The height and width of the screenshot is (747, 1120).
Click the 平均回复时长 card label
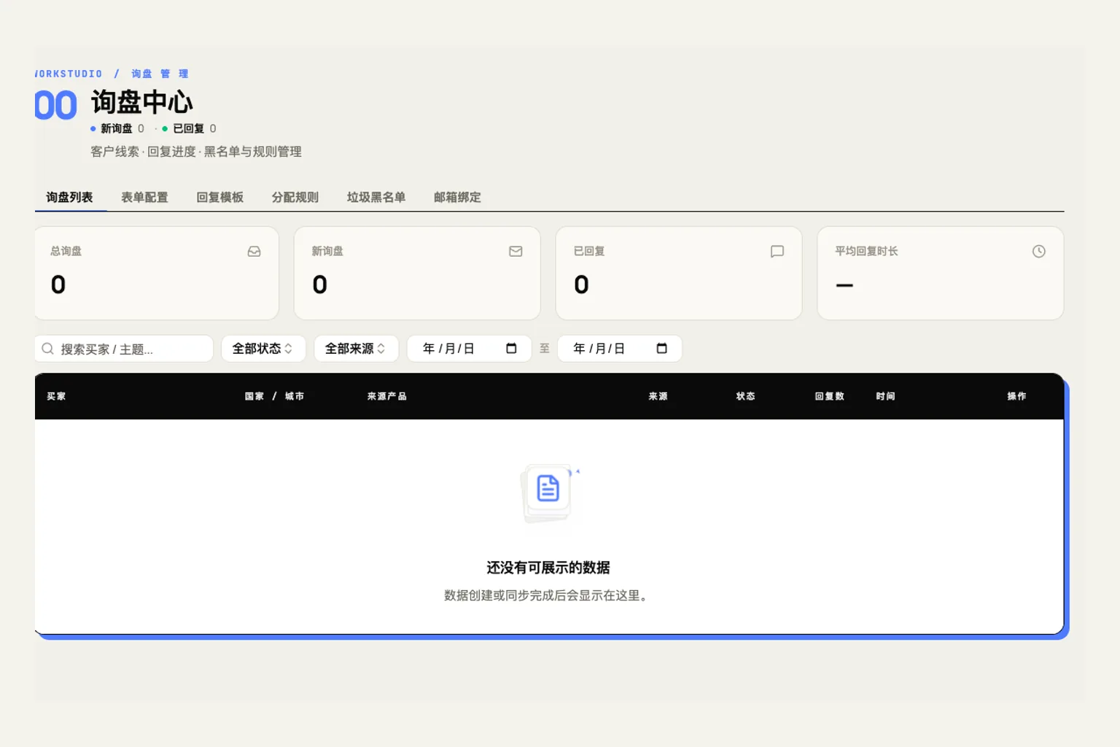tap(866, 251)
